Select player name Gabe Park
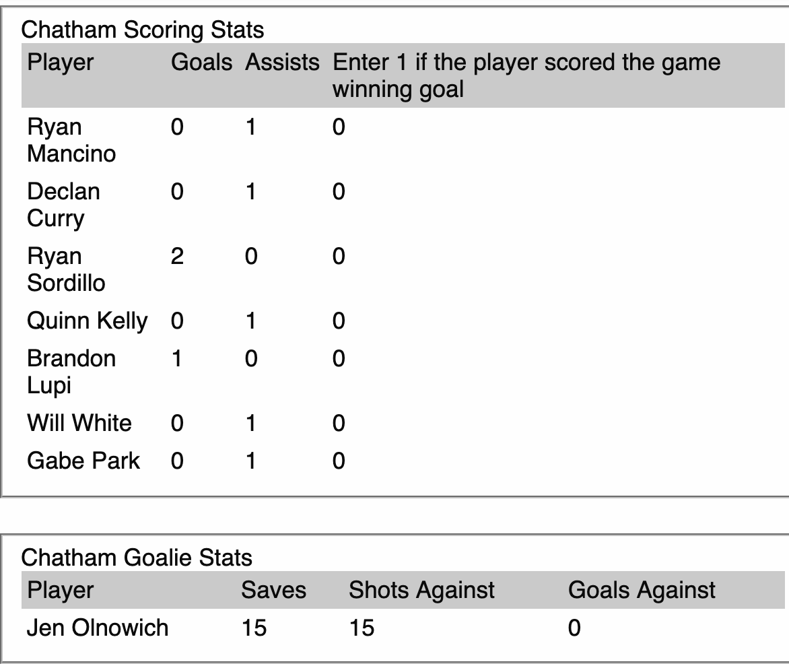789x664 pixels. coord(83,461)
